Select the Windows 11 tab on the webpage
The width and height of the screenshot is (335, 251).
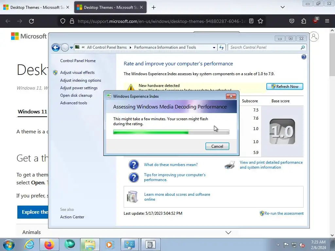pos(32,112)
